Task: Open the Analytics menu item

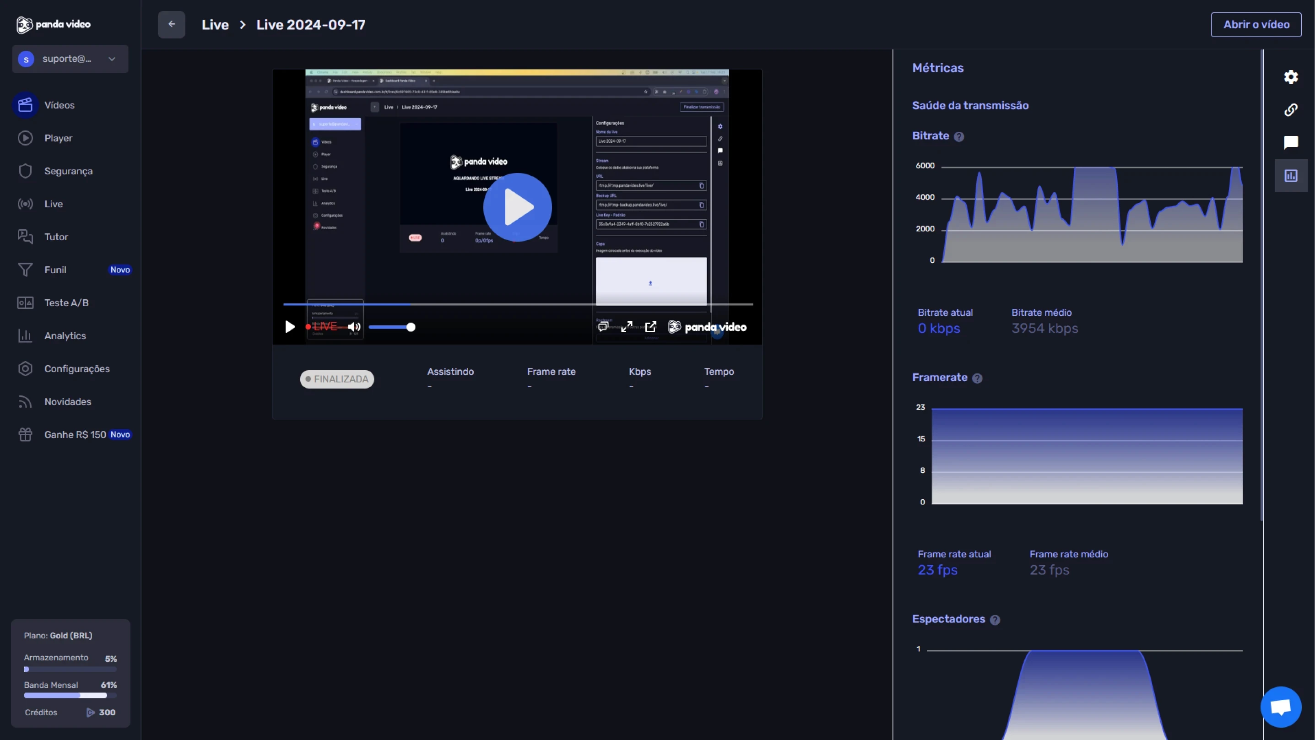Action: [x=65, y=336]
